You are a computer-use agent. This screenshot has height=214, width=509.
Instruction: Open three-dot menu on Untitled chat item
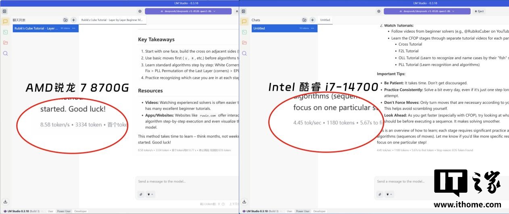[x=313, y=28]
